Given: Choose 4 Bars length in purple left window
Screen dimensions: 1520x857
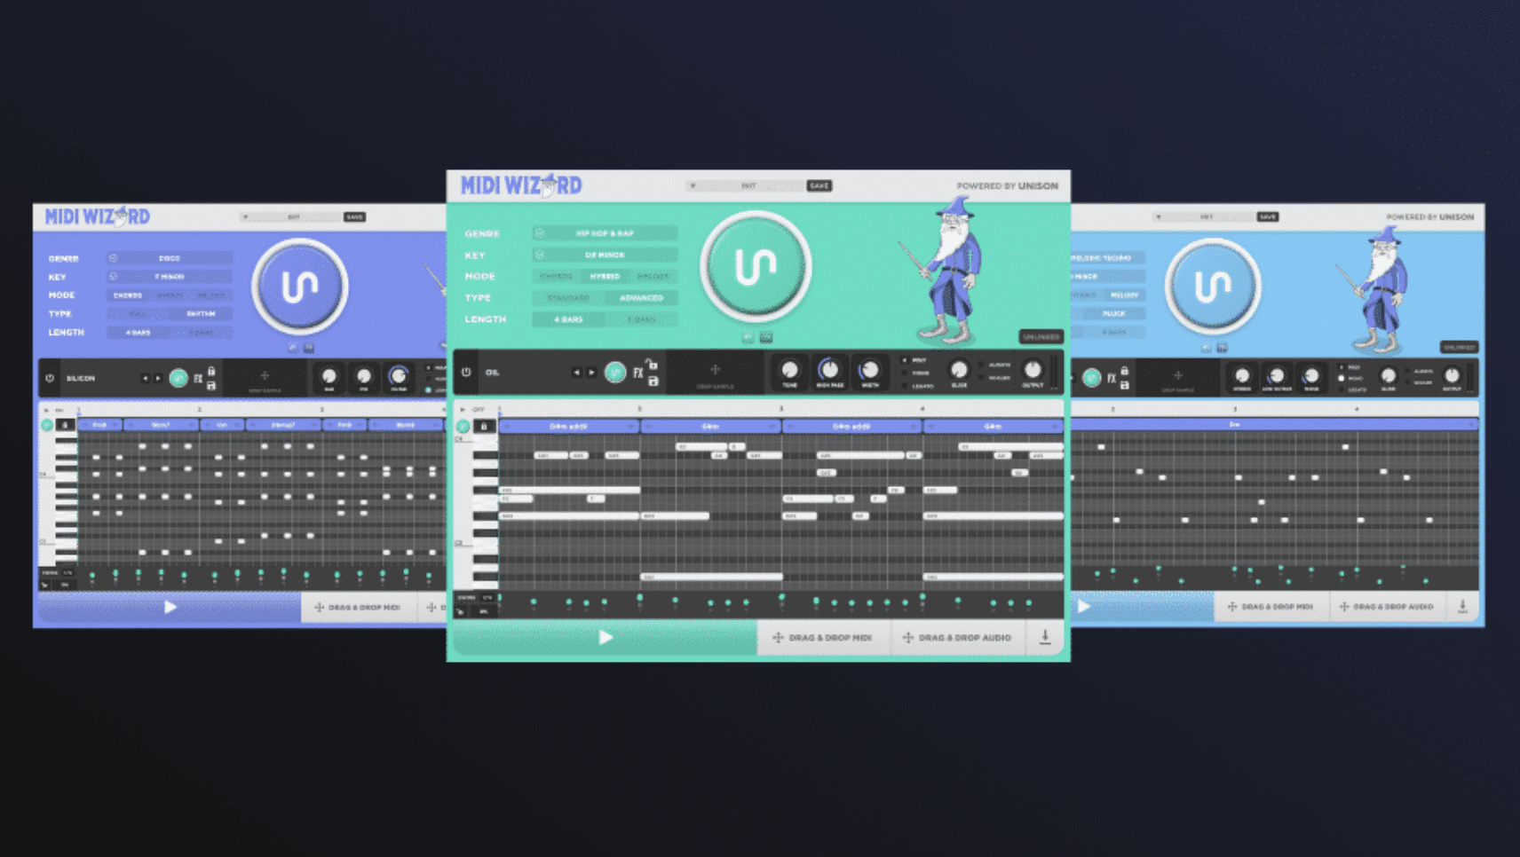Looking at the screenshot, I should (x=138, y=333).
